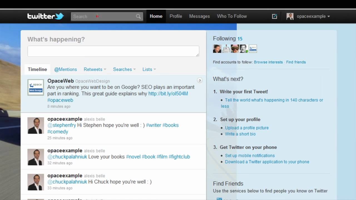
Task: Select the Timeline tab
Action: [x=37, y=69]
